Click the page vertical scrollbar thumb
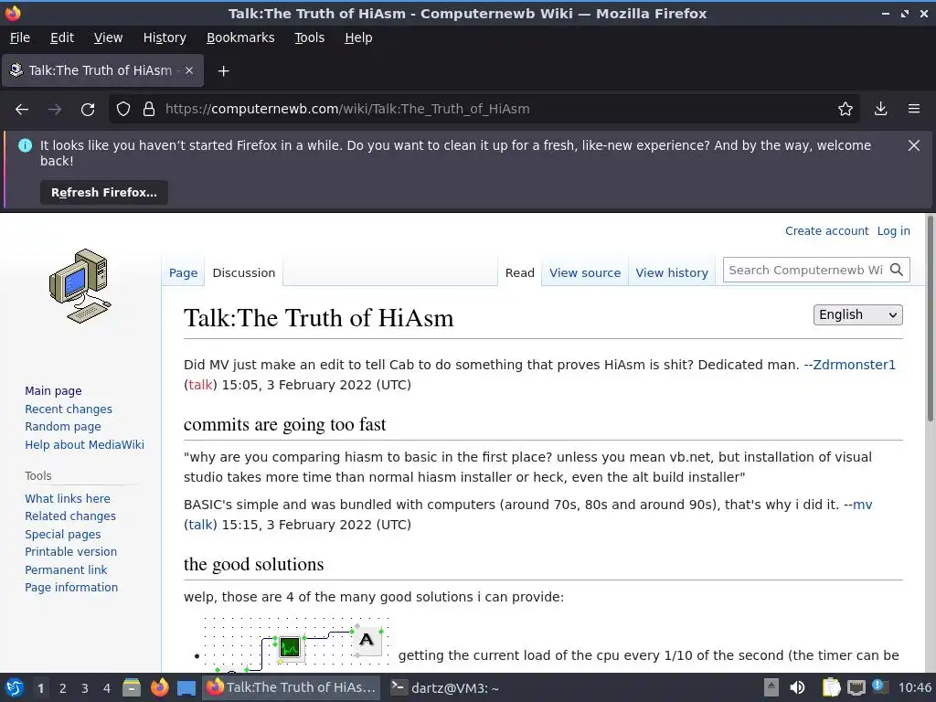This screenshot has width=936, height=702. [x=930, y=319]
